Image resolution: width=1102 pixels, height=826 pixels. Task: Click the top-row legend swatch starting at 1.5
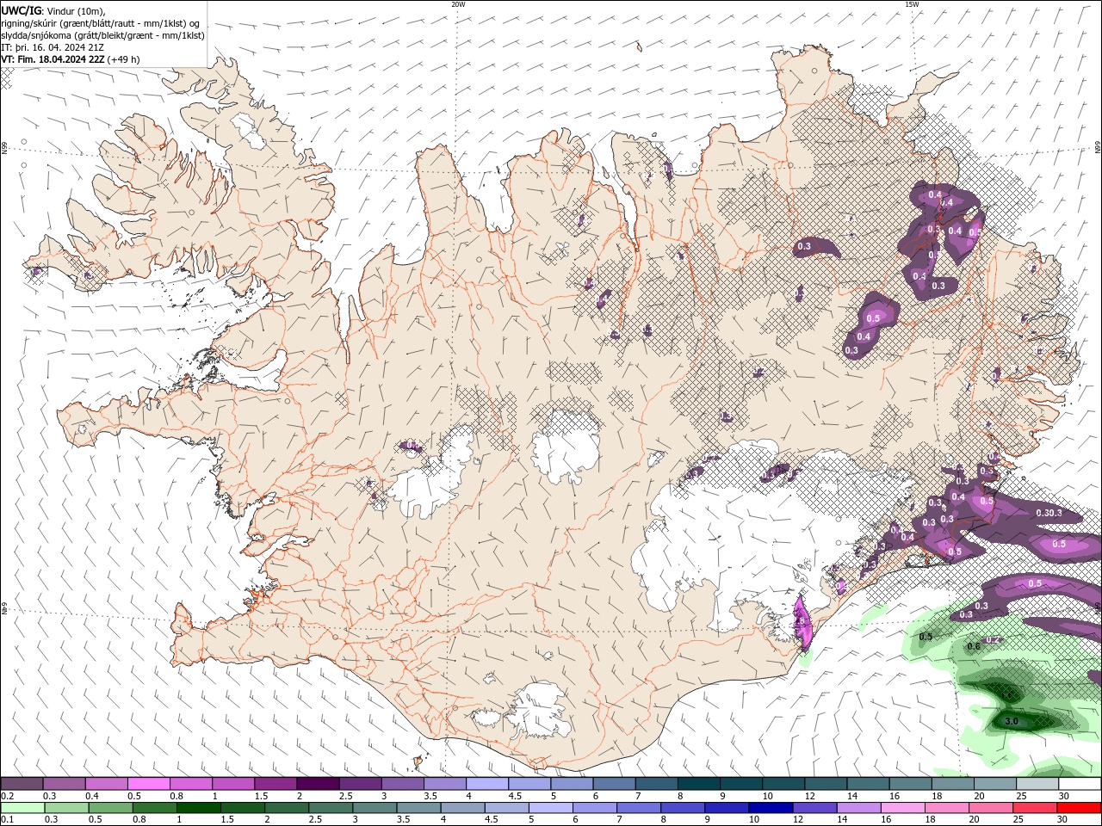[275, 784]
